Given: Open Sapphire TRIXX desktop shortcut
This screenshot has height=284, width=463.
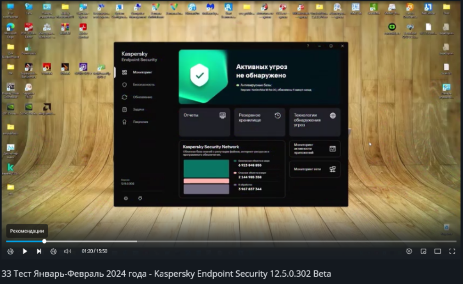Looking at the screenshot, I should click(x=28, y=91).
